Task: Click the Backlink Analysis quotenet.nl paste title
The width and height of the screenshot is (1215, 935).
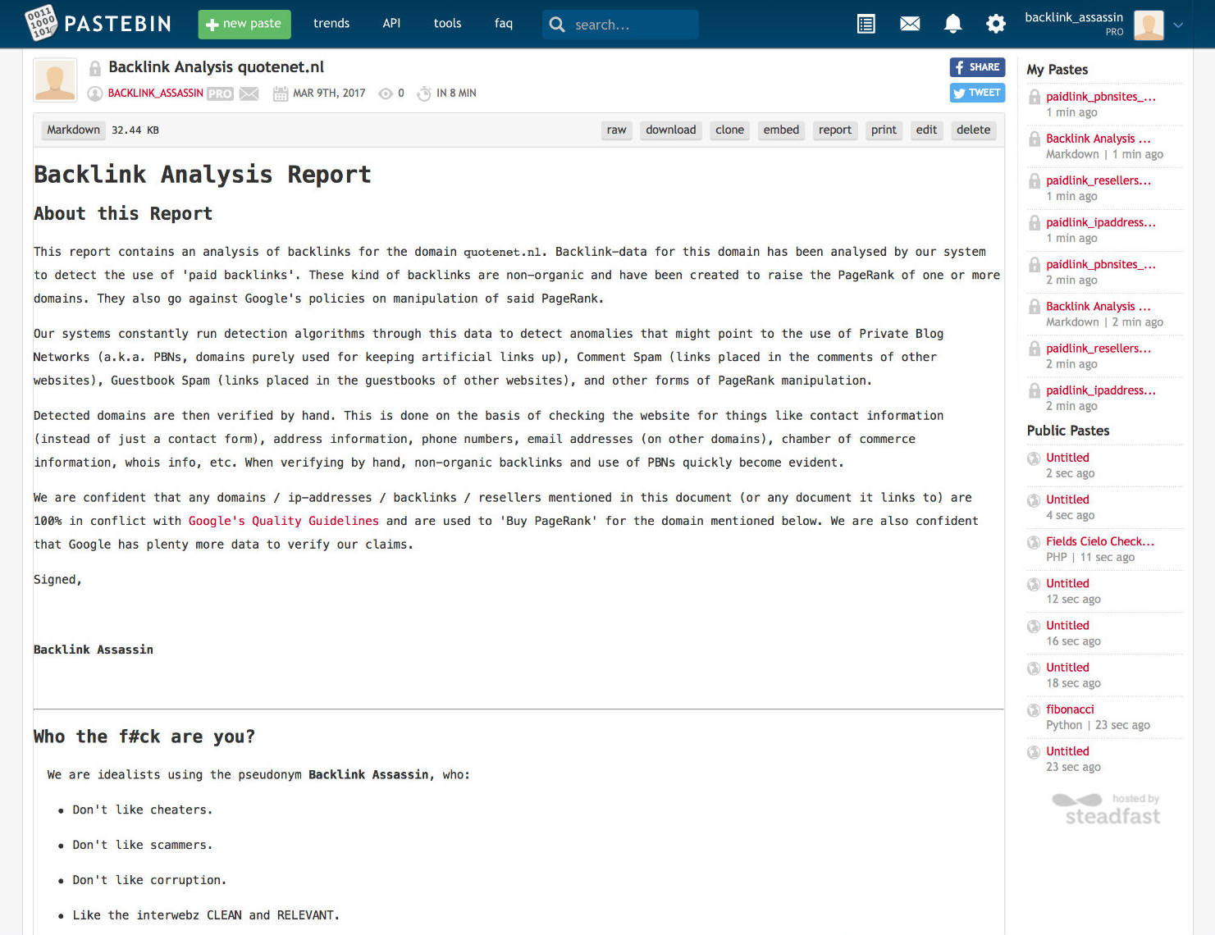Action: [217, 67]
